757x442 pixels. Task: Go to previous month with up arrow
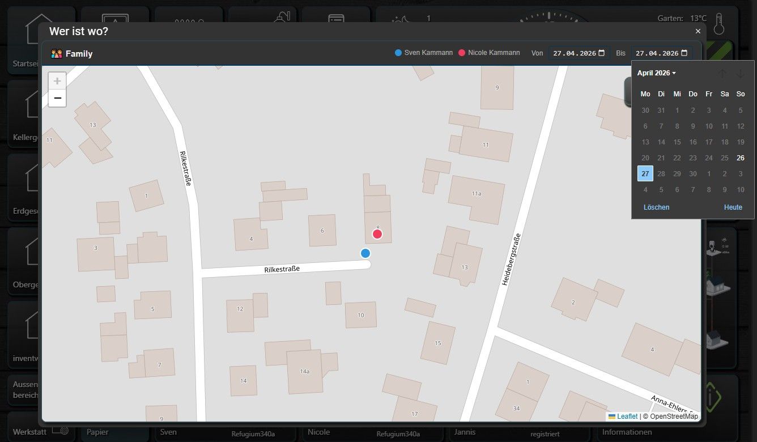click(x=722, y=74)
